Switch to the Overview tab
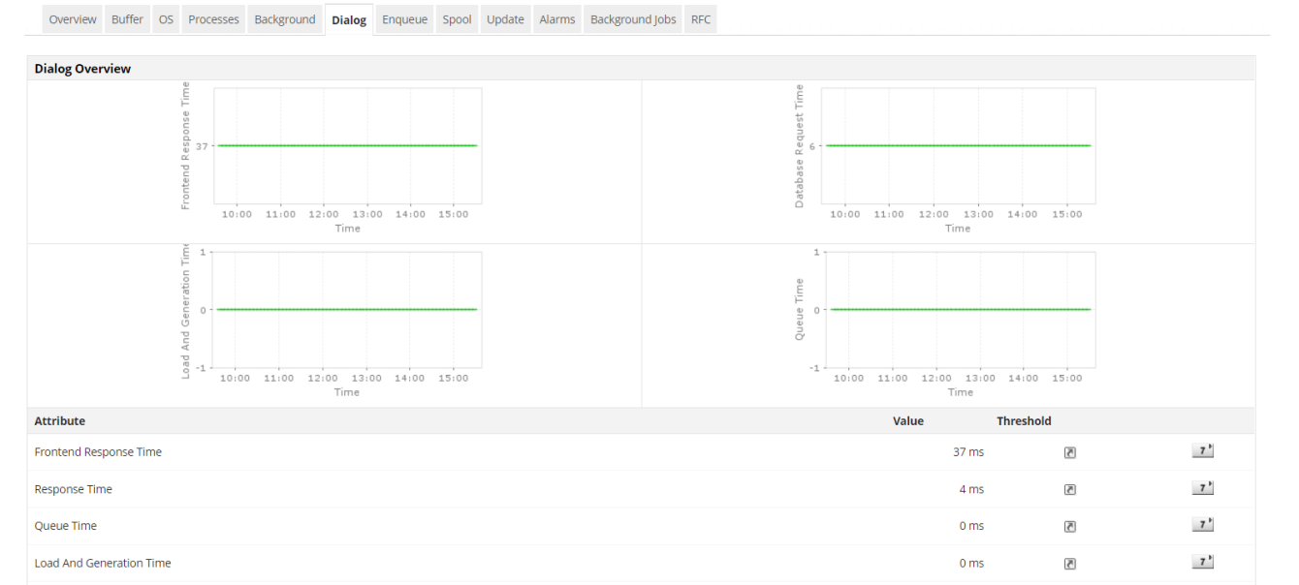 [72, 18]
